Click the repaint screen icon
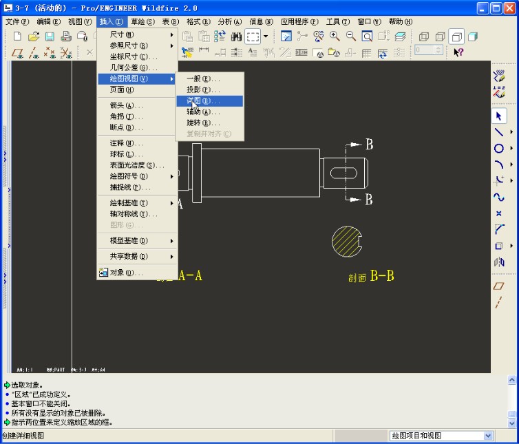This screenshot has width=519, height=444. coord(286,36)
